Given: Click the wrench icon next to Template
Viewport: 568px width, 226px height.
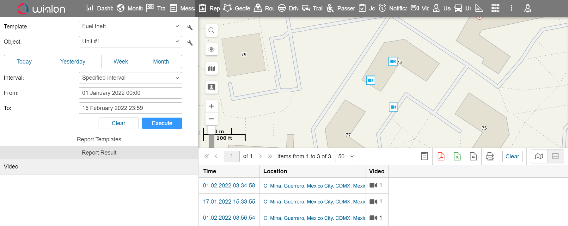Looking at the screenshot, I should [190, 28].
